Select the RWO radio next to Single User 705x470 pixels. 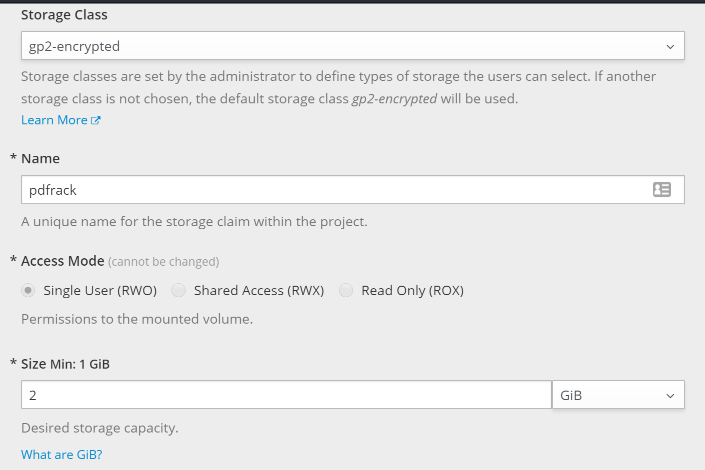click(28, 290)
